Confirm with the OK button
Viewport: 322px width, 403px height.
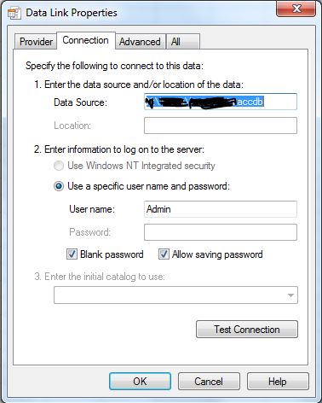click(140, 382)
